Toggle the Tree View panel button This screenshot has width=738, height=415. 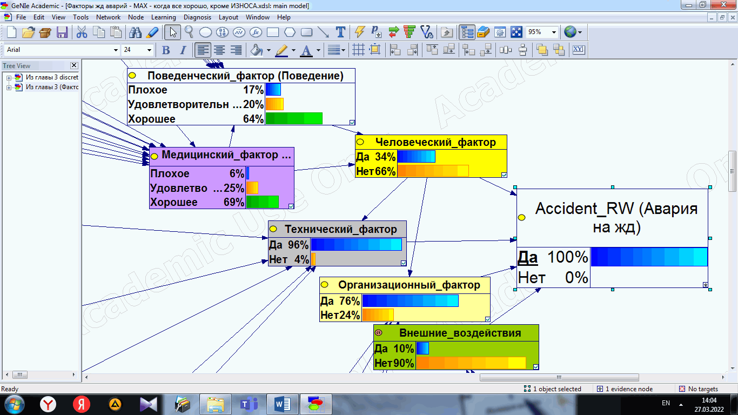click(467, 32)
